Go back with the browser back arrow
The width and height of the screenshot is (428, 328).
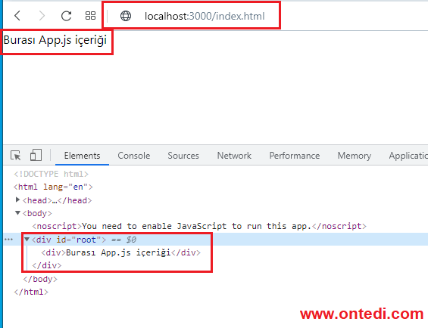17,16
